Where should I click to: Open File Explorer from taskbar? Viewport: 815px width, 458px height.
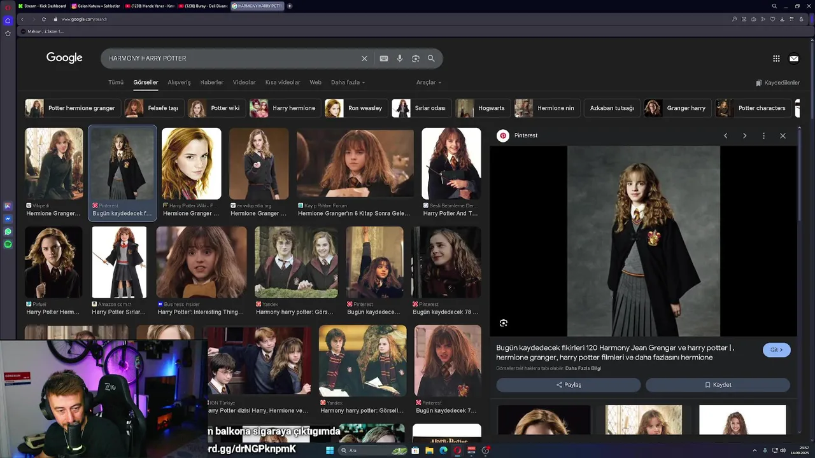coord(429,450)
